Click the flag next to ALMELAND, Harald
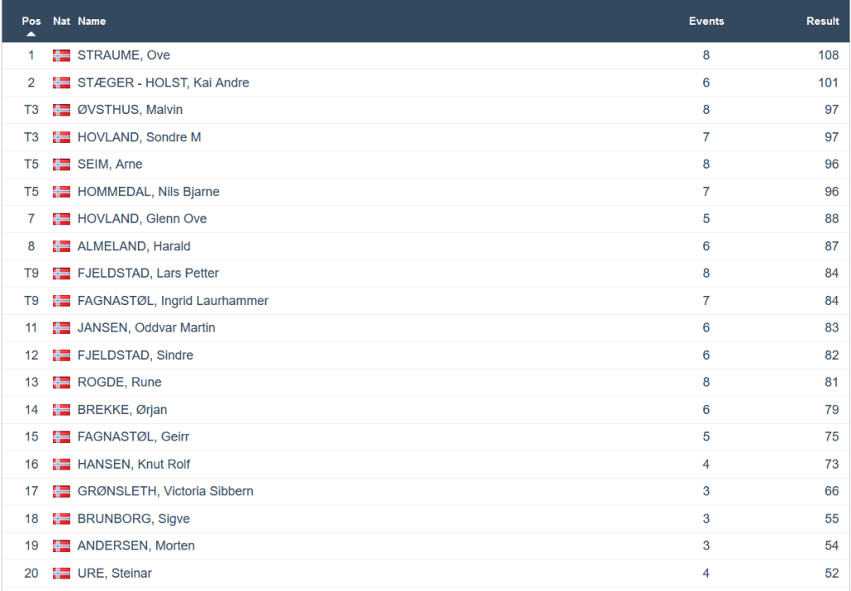 [61, 246]
